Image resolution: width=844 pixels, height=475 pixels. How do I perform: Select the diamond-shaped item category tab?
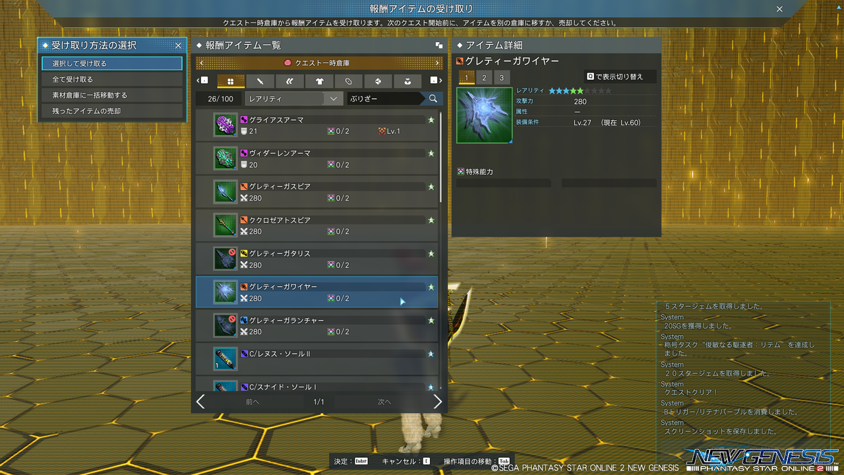click(x=378, y=81)
